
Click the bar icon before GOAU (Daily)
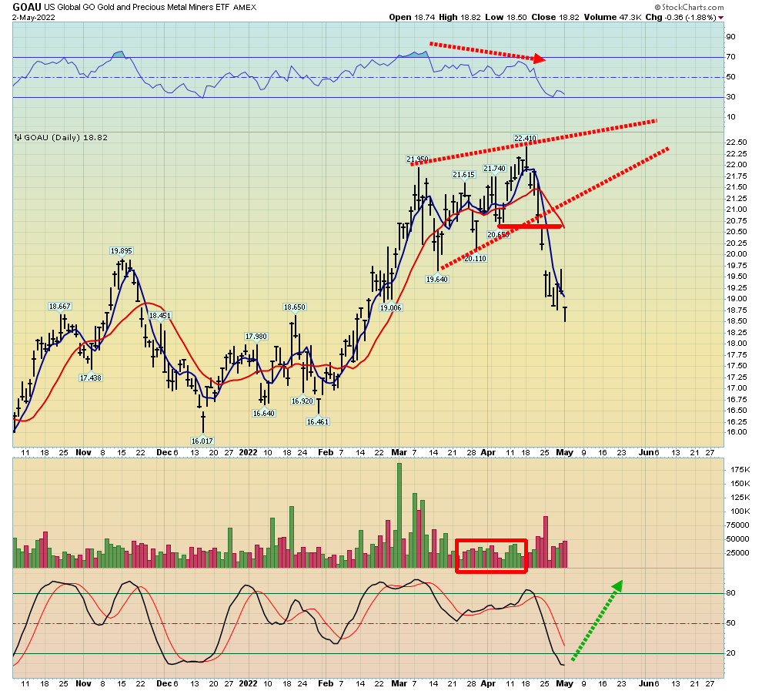click(x=18, y=138)
